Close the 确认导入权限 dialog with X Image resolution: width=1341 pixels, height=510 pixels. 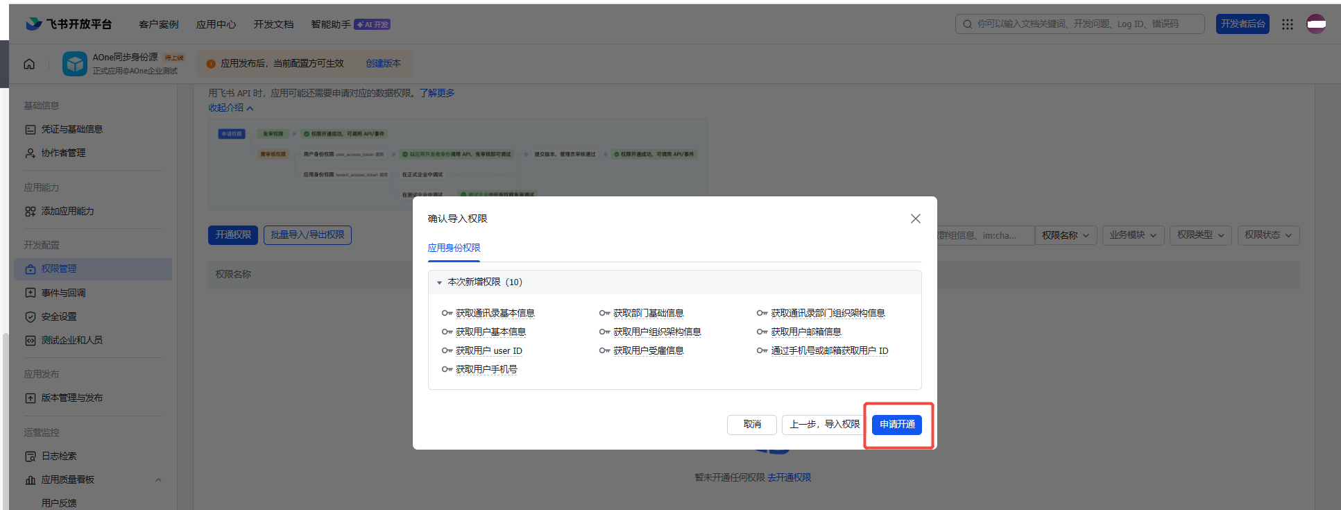915,219
